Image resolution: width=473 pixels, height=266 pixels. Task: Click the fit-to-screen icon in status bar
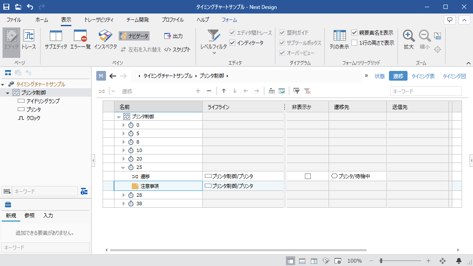click(443, 261)
